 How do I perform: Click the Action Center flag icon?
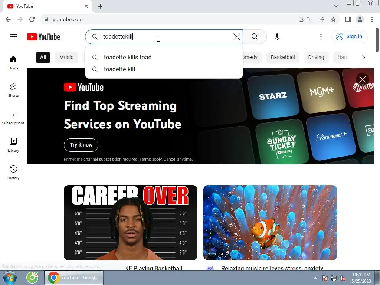coord(324,278)
